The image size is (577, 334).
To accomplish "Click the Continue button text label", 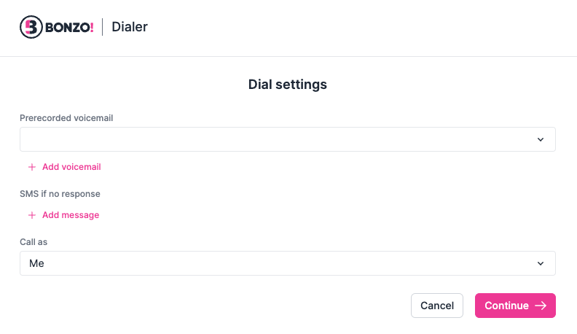I will [x=506, y=306].
